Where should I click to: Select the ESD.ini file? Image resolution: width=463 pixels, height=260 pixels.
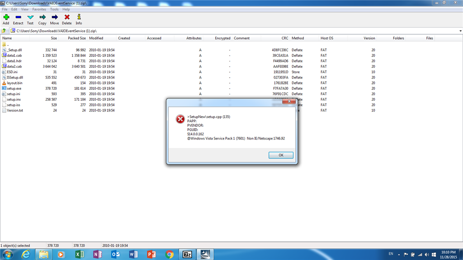click(x=12, y=72)
